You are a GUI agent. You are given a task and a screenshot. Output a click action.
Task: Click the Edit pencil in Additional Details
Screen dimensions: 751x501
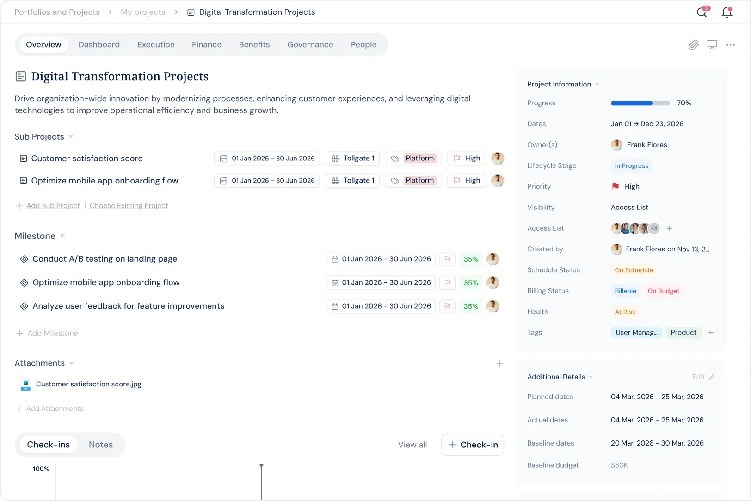712,377
